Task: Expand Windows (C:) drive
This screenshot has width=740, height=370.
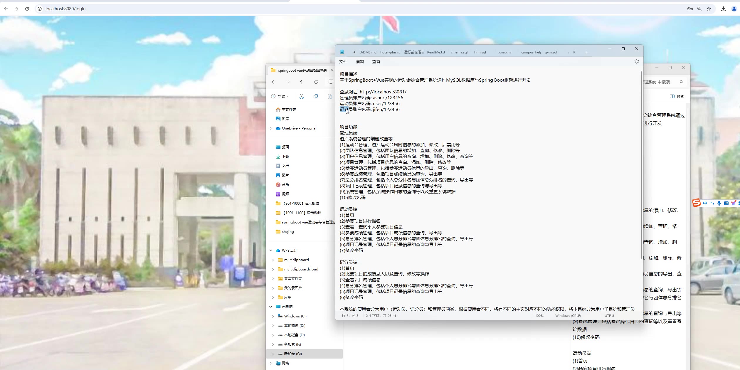Action: [x=273, y=316]
